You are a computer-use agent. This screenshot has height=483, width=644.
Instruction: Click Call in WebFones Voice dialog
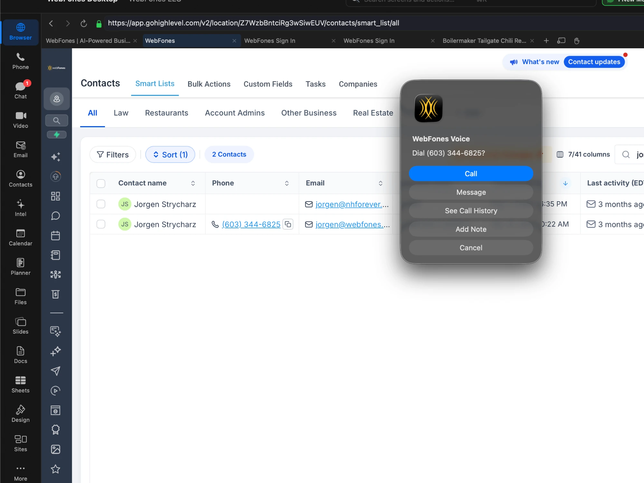[x=471, y=174]
